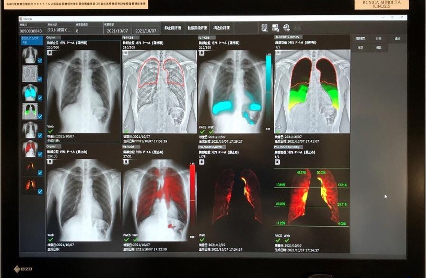Viewport: 426px width, 278px height.
Task: Click the 27/31 frame counter
Action: (128, 157)
